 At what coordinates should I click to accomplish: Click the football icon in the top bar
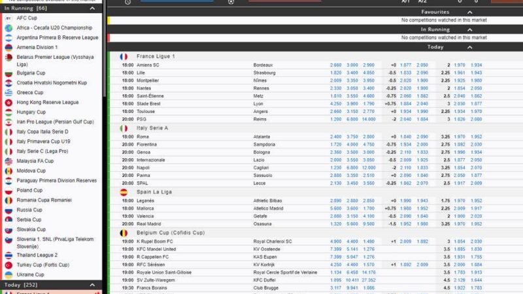pos(231,2)
